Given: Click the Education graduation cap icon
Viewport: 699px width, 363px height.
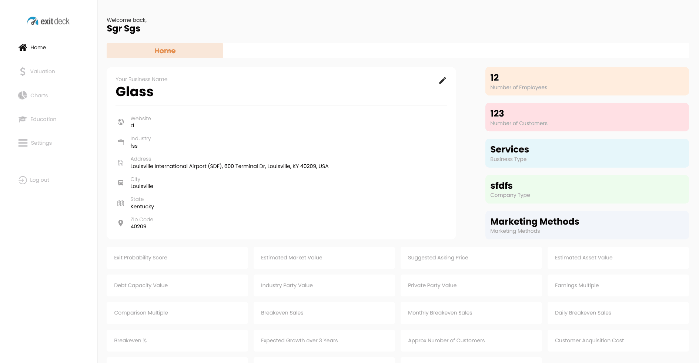Looking at the screenshot, I should [23, 119].
